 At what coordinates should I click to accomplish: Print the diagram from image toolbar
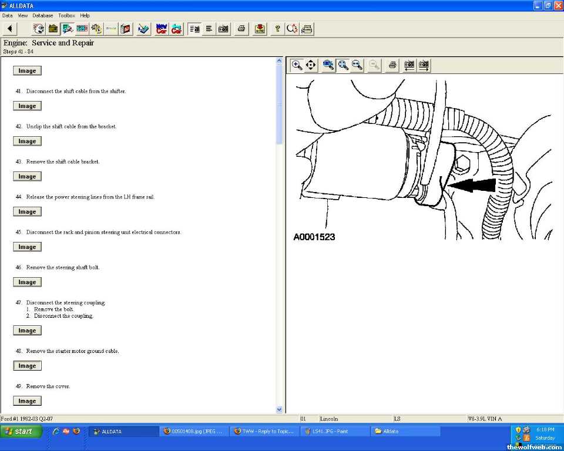point(392,65)
